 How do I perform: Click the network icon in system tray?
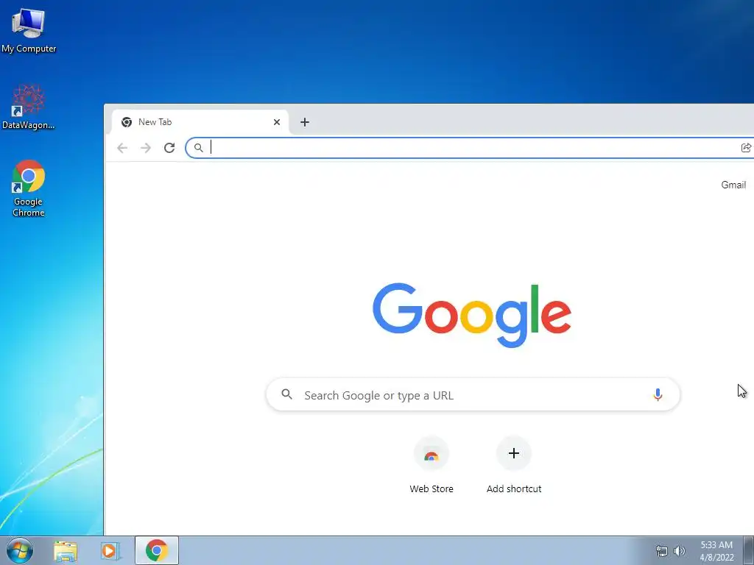point(662,551)
